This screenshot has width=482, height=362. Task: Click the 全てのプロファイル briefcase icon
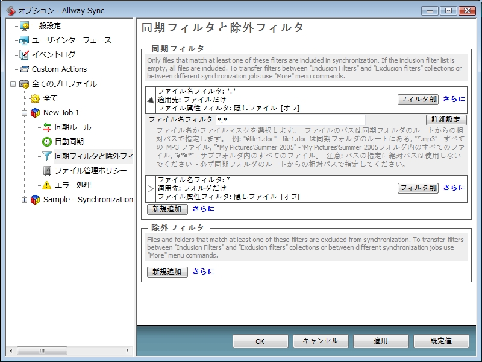pyautogui.click(x=24, y=84)
